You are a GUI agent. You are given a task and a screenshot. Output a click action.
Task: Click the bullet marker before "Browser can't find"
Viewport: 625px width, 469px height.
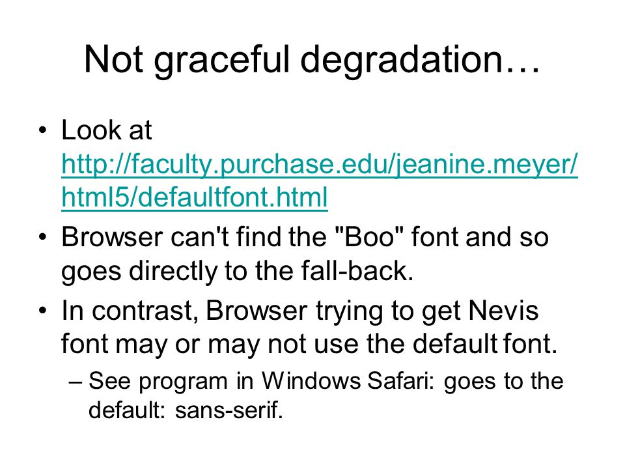(43, 237)
